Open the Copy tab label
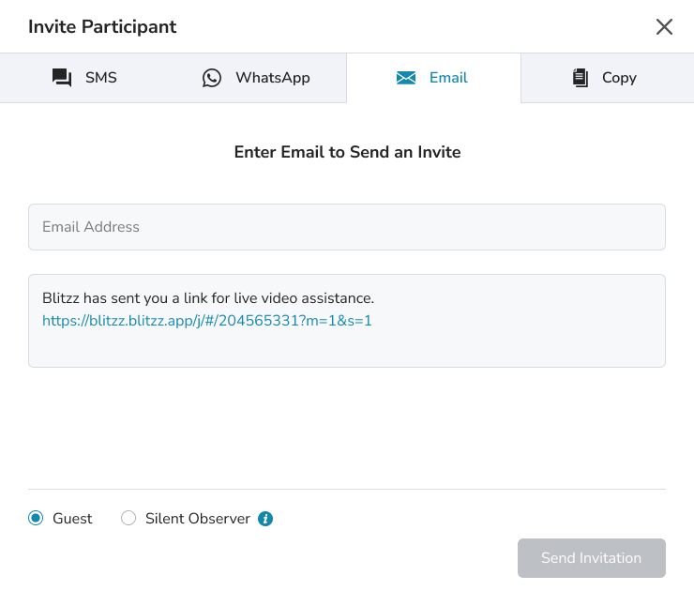 (x=619, y=79)
